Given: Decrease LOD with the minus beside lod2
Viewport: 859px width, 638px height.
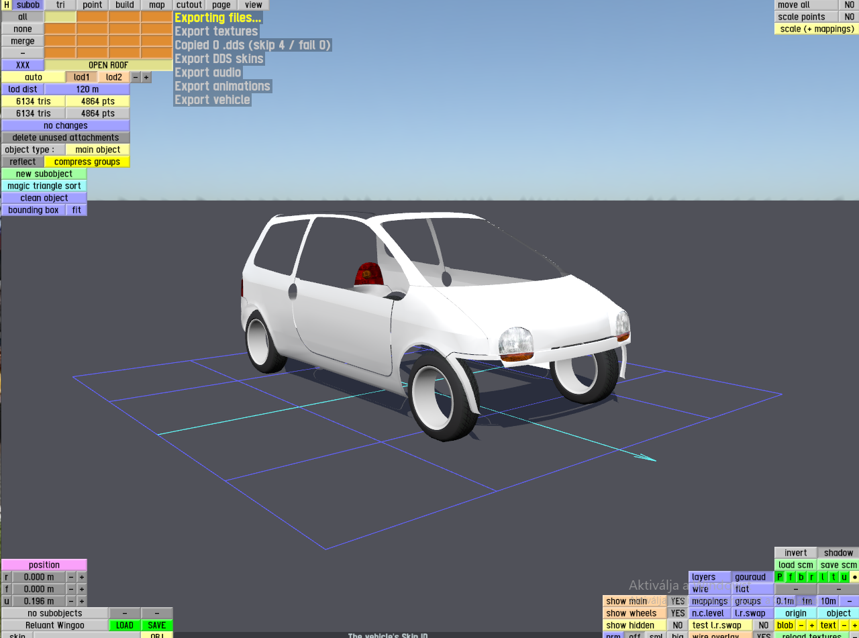Looking at the screenshot, I should [136, 77].
